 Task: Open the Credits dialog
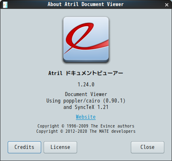[24, 147]
